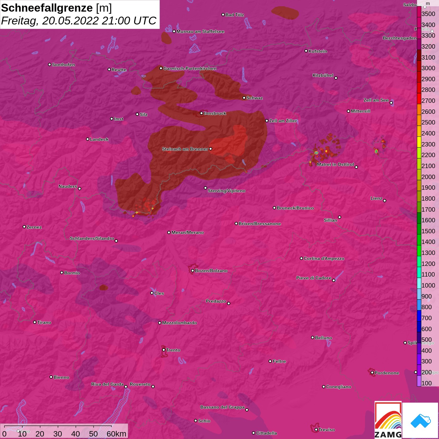Click the Cles label

(159, 293)
